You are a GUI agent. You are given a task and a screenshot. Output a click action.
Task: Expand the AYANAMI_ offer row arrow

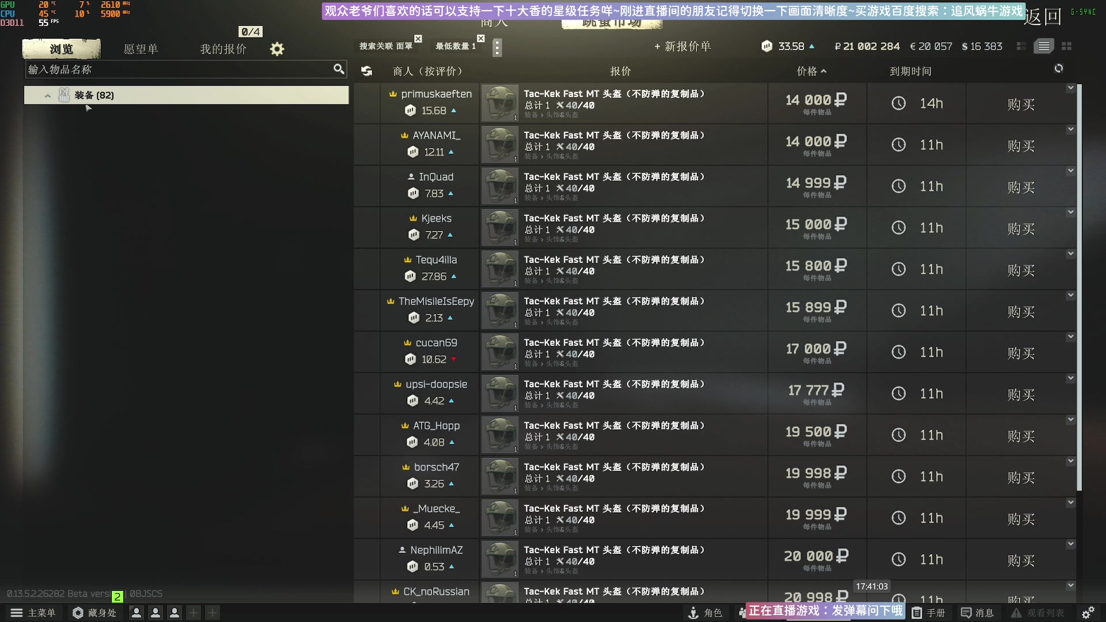point(1070,130)
